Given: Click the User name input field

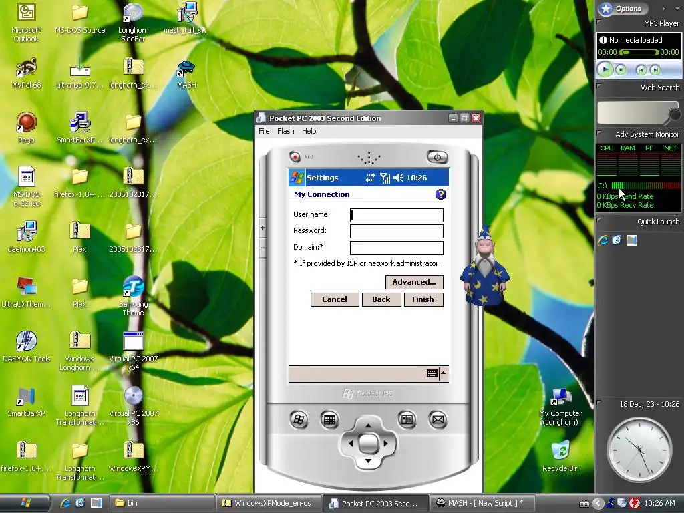Looking at the screenshot, I should tap(397, 215).
